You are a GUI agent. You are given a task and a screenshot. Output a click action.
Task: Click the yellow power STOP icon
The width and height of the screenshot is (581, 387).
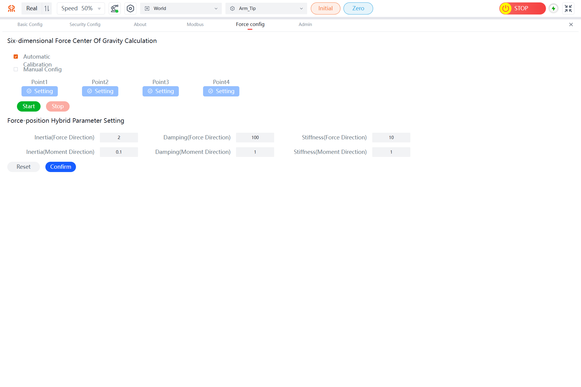point(506,8)
